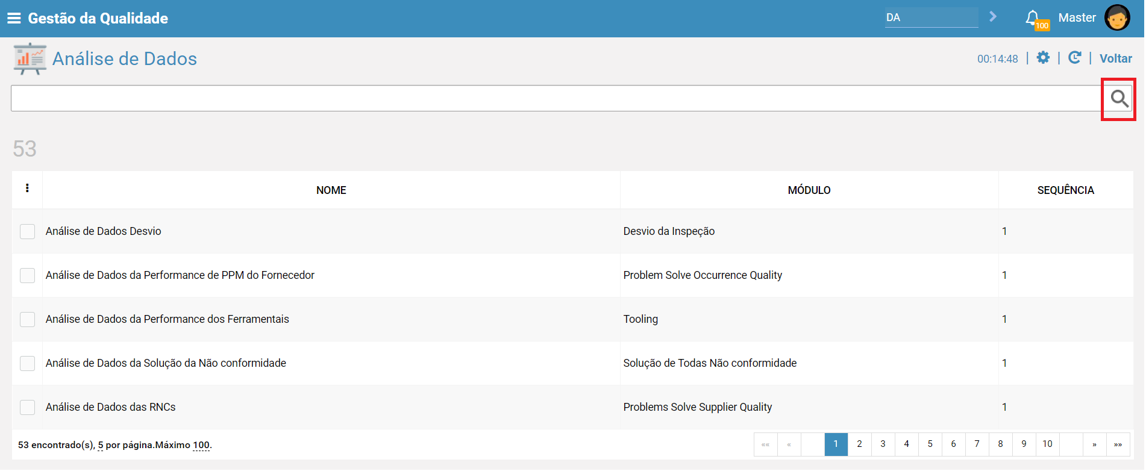Click the Análise de Dados presentation icon
The image size is (1146, 471).
[30, 58]
